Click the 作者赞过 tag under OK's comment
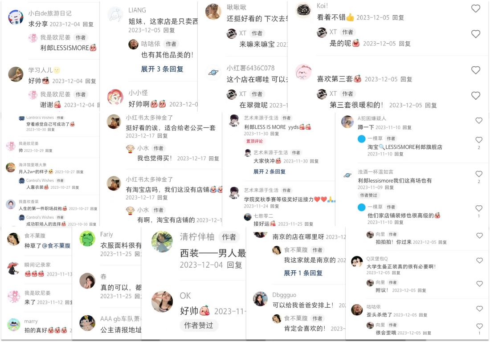This screenshot has width=490, height=342. [x=199, y=326]
